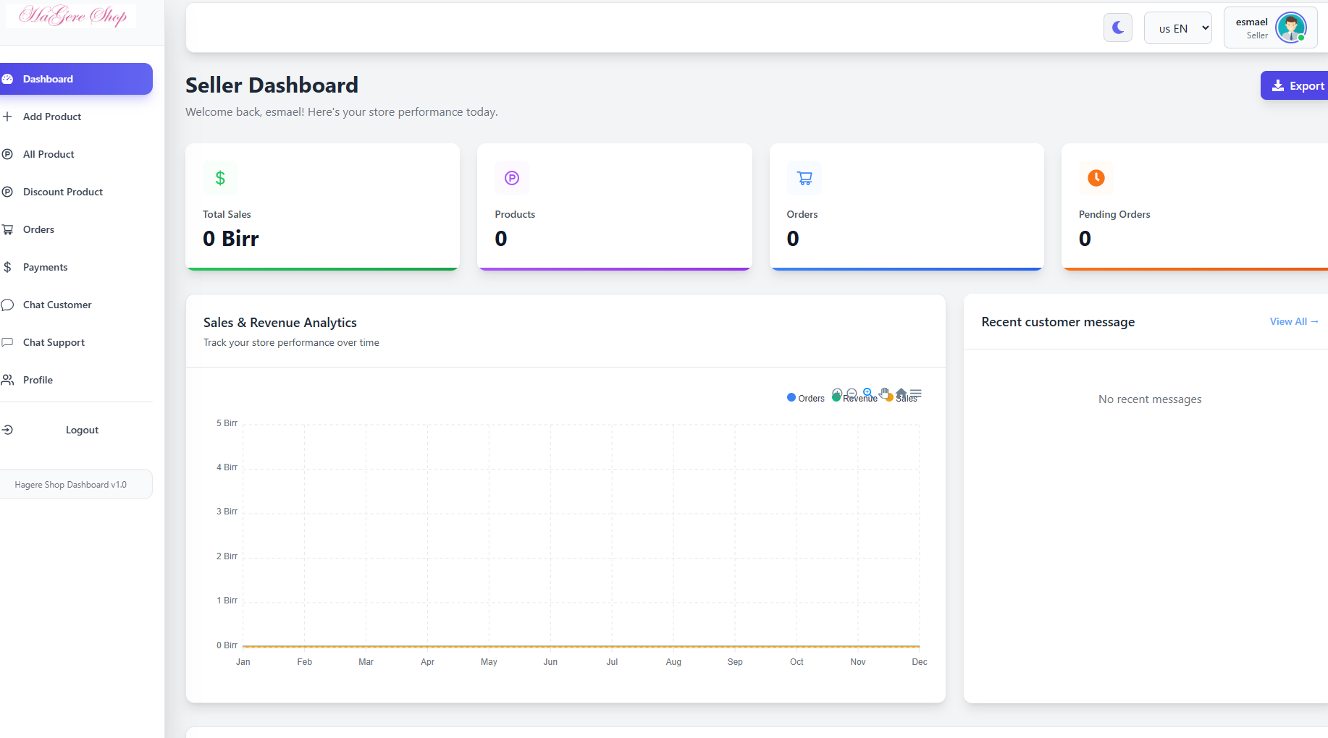This screenshot has height=738, width=1328.
Task: Click the Total Sales green dollar icon
Action: tap(220, 178)
